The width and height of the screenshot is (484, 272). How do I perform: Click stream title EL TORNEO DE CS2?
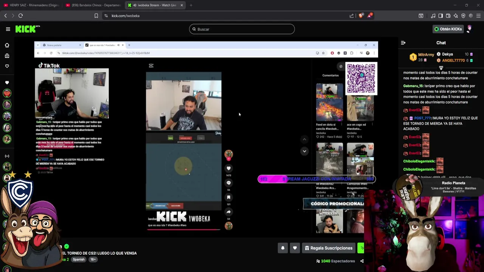pyautogui.click(x=99, y=253)
